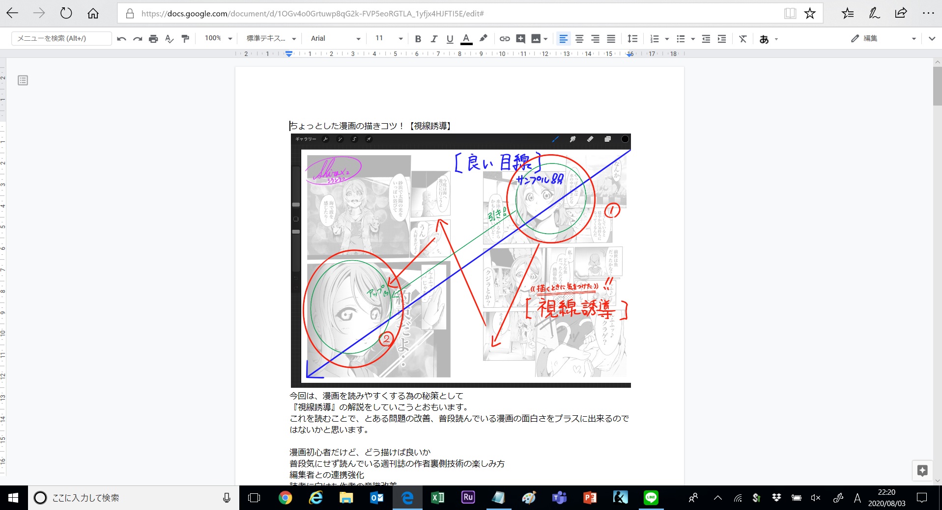
Task: Open the font size 11 dropdown
Action: pyautogui.click(x=389, y=38)
